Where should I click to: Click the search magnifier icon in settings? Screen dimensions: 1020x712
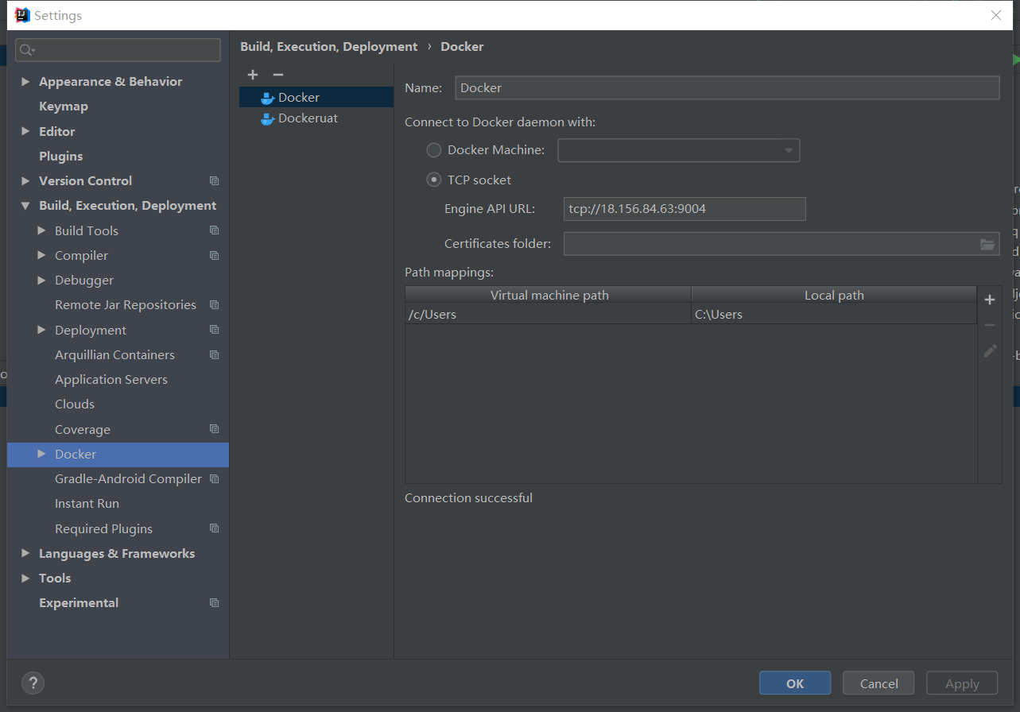(27, 50)
